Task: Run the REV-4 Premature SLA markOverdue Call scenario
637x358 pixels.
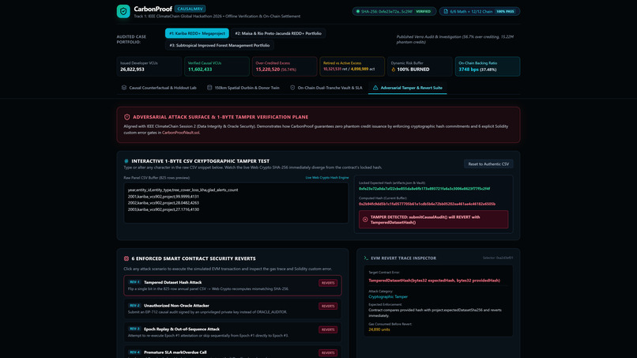Action: coord(233,352)
